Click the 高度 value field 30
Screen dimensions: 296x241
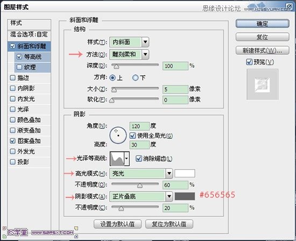pyautogui.click(x=139, y=145)
